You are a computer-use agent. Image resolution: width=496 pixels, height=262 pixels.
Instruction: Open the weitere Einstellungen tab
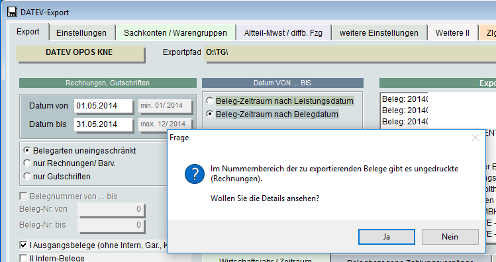pos(379,33)
